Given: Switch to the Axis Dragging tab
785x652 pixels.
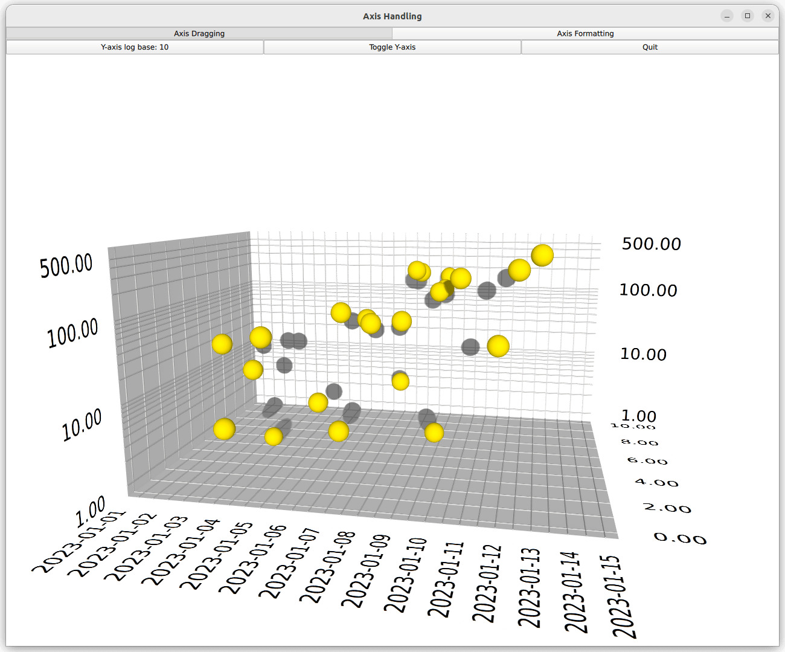Looking at the screenshot, I should (199, 34).
